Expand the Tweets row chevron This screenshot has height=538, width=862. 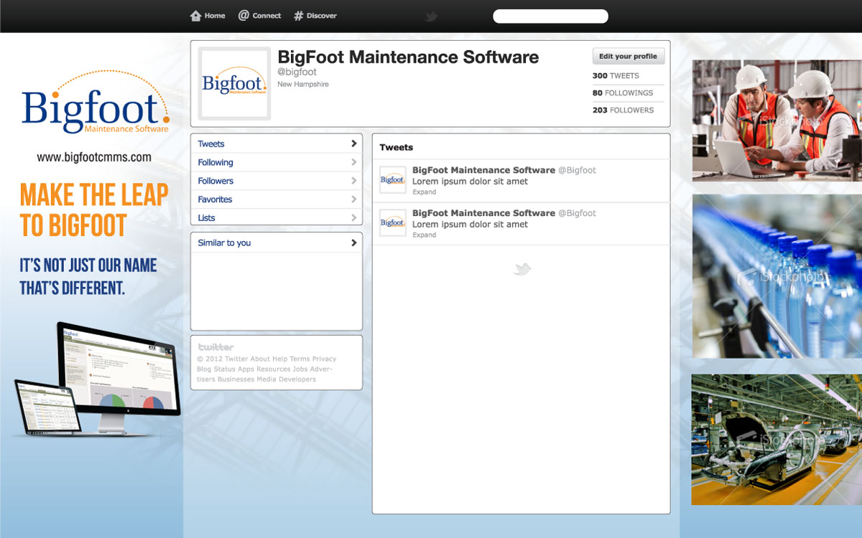coord(353,143)
